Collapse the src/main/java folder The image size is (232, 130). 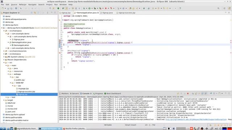click(4, 31)
